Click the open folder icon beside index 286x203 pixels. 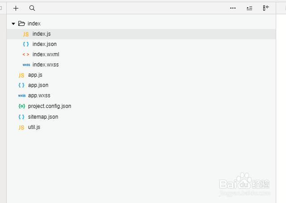tap(21, 23)
